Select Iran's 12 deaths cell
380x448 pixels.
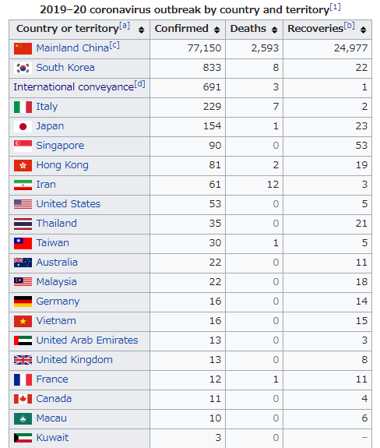(x=254, y=185)
